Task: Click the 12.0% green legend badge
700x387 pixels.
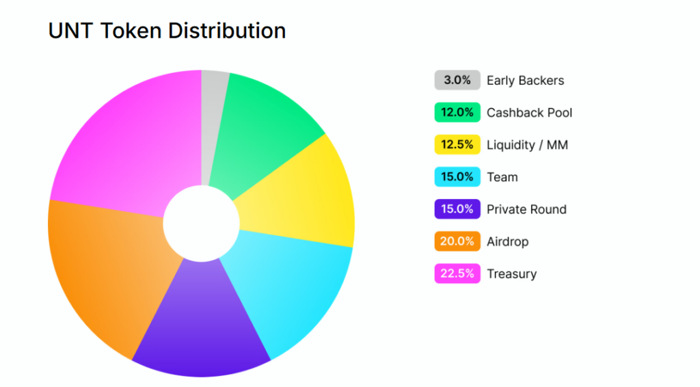Action: pyautogui.click(x=457, y=112)
